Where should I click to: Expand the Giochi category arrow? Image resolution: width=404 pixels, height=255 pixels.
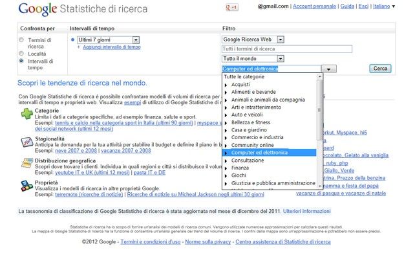click(x=226, y=176)
